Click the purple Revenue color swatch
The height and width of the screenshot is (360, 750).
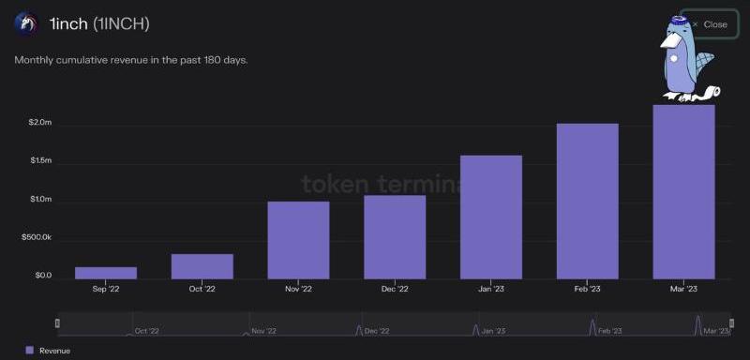tap(30, 351)
